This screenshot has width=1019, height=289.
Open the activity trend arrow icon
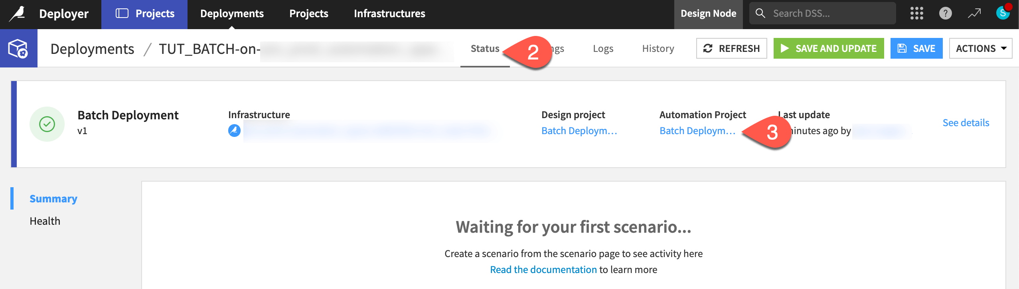(974, 14)
